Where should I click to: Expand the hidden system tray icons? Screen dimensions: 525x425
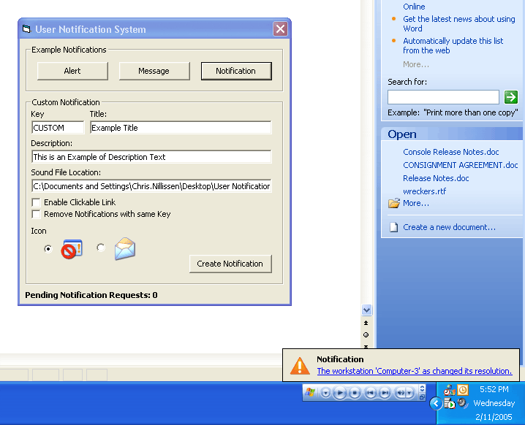click(436, 403)
